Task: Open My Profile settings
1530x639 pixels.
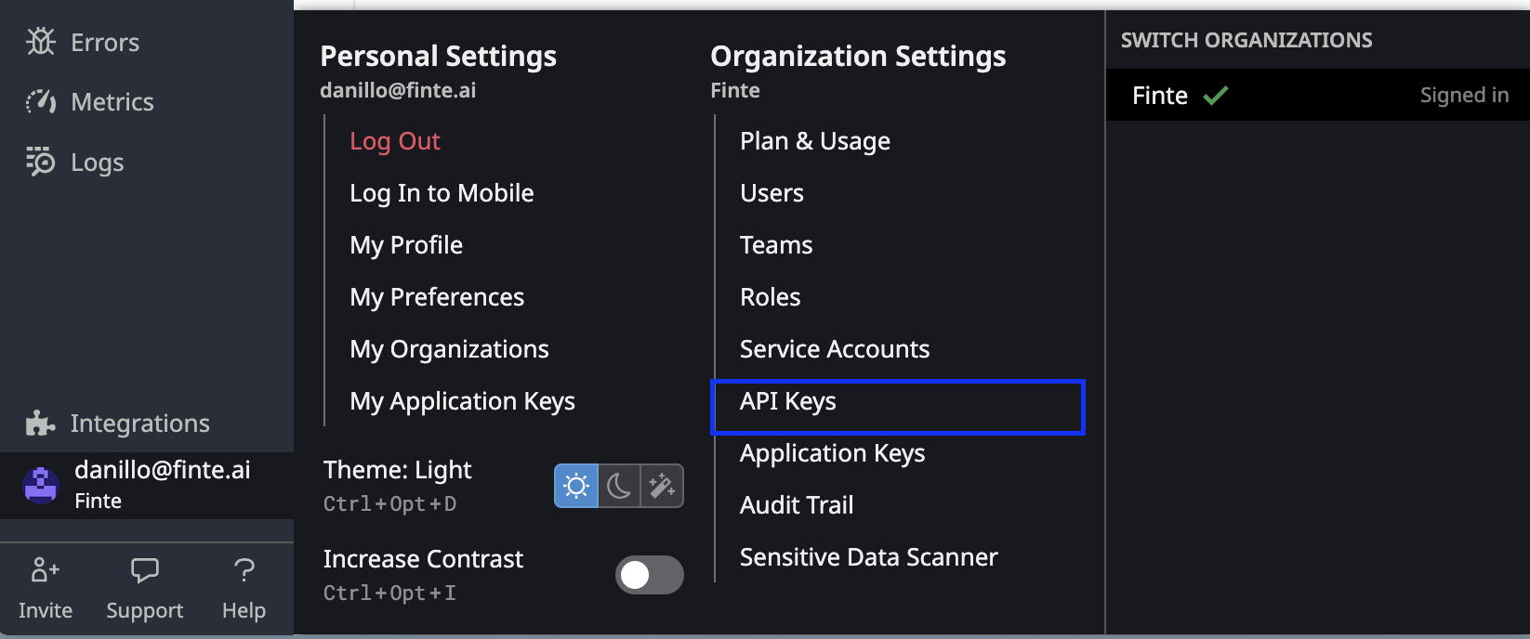Action: pos(406,245)
